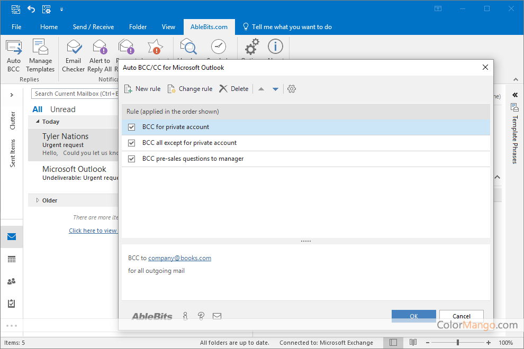Switch to the Home ribbon tab
524x349 pixels.
click(49, 27)
